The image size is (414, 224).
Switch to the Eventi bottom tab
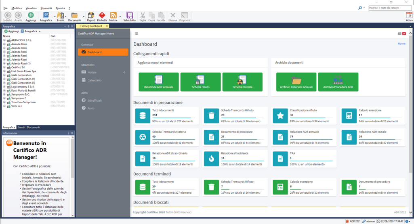point(21,127)
